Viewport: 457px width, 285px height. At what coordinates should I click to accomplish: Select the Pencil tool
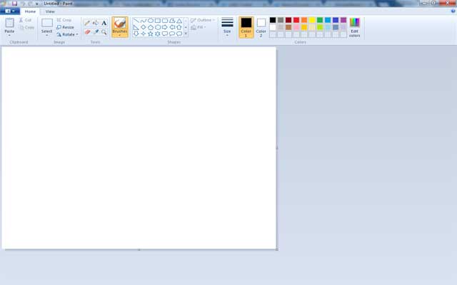pyautogui.click(x=87, y=23)
